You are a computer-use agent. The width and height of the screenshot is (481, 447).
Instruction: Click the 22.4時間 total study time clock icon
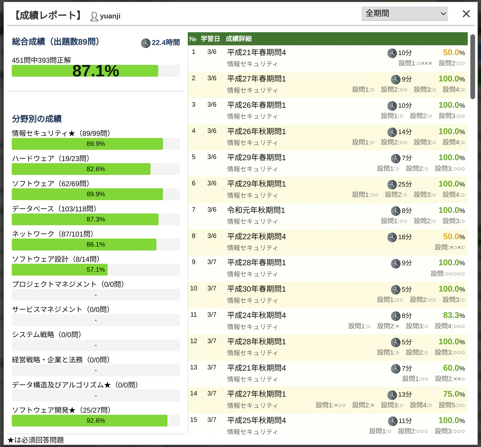tap(145, 43)
